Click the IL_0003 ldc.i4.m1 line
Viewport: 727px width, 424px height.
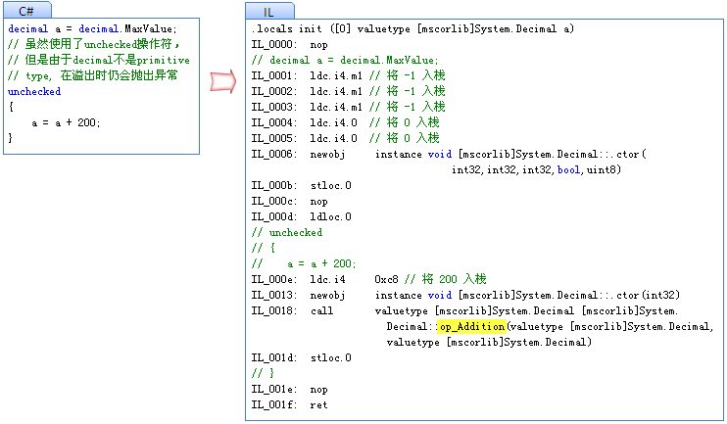(x=348, y=107)
